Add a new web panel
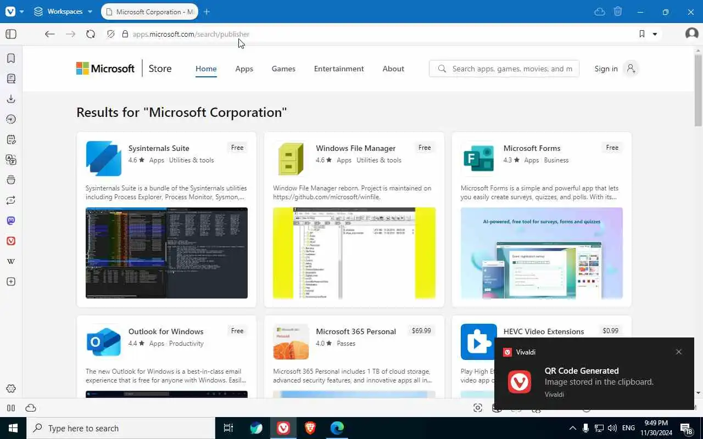Image resolution: width=703 pixels, height=439 pixels. coord(11,282)
